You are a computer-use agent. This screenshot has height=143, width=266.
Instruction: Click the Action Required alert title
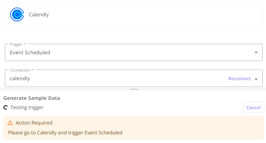point(34,123)
